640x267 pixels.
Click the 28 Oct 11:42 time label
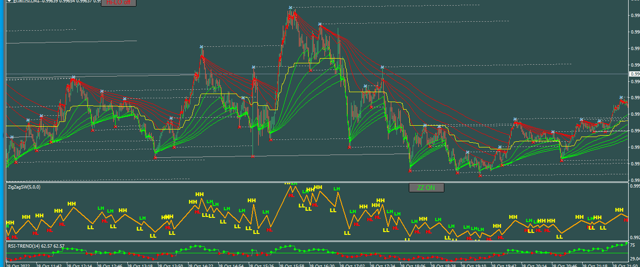click(49, 265)
